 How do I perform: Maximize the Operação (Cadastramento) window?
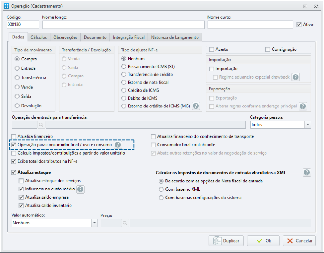pos(305,7)
